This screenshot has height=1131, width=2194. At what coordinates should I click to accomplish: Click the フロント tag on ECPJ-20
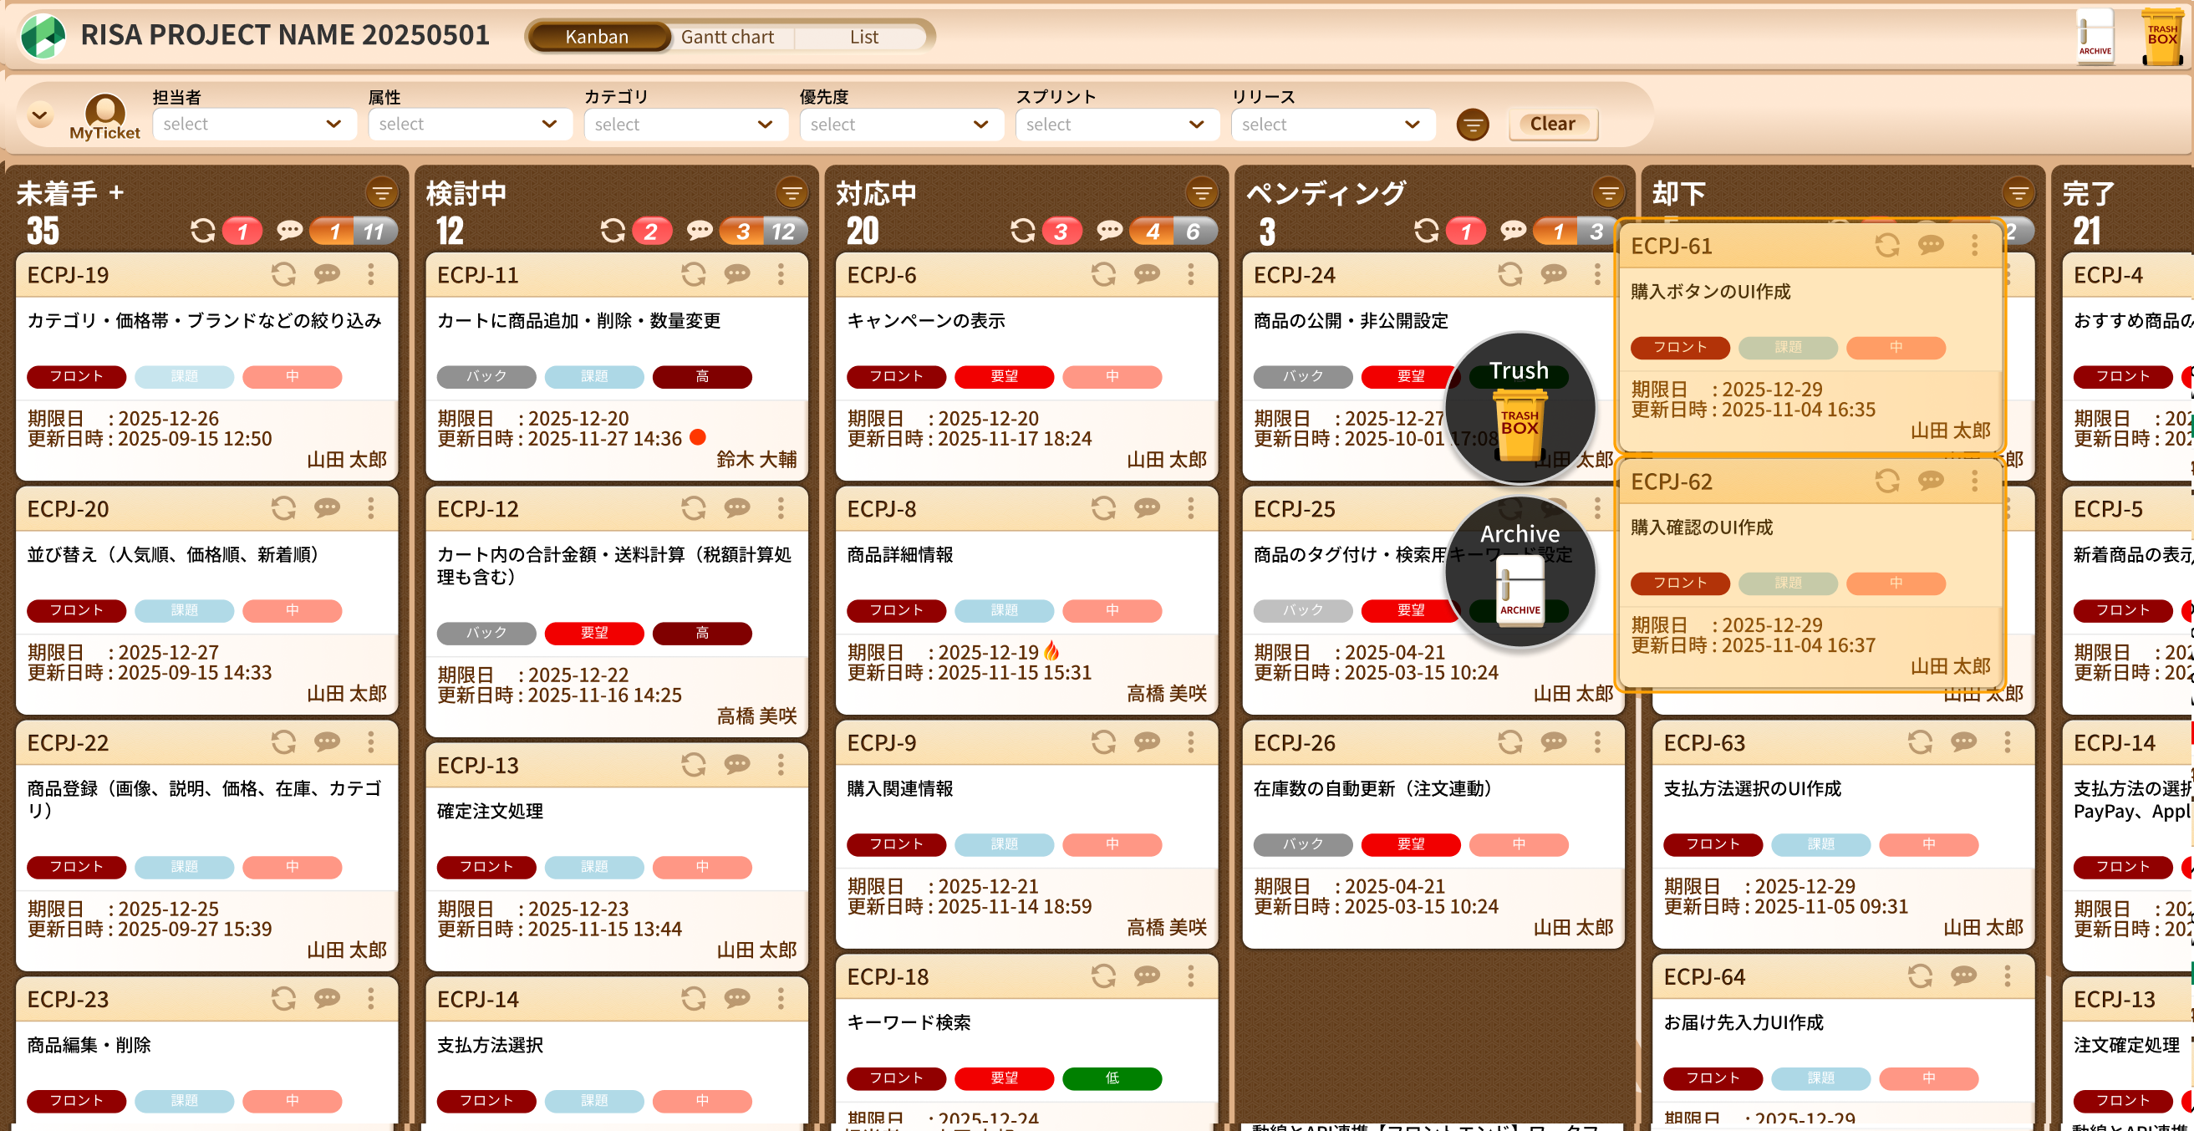(x=77, y=609)
